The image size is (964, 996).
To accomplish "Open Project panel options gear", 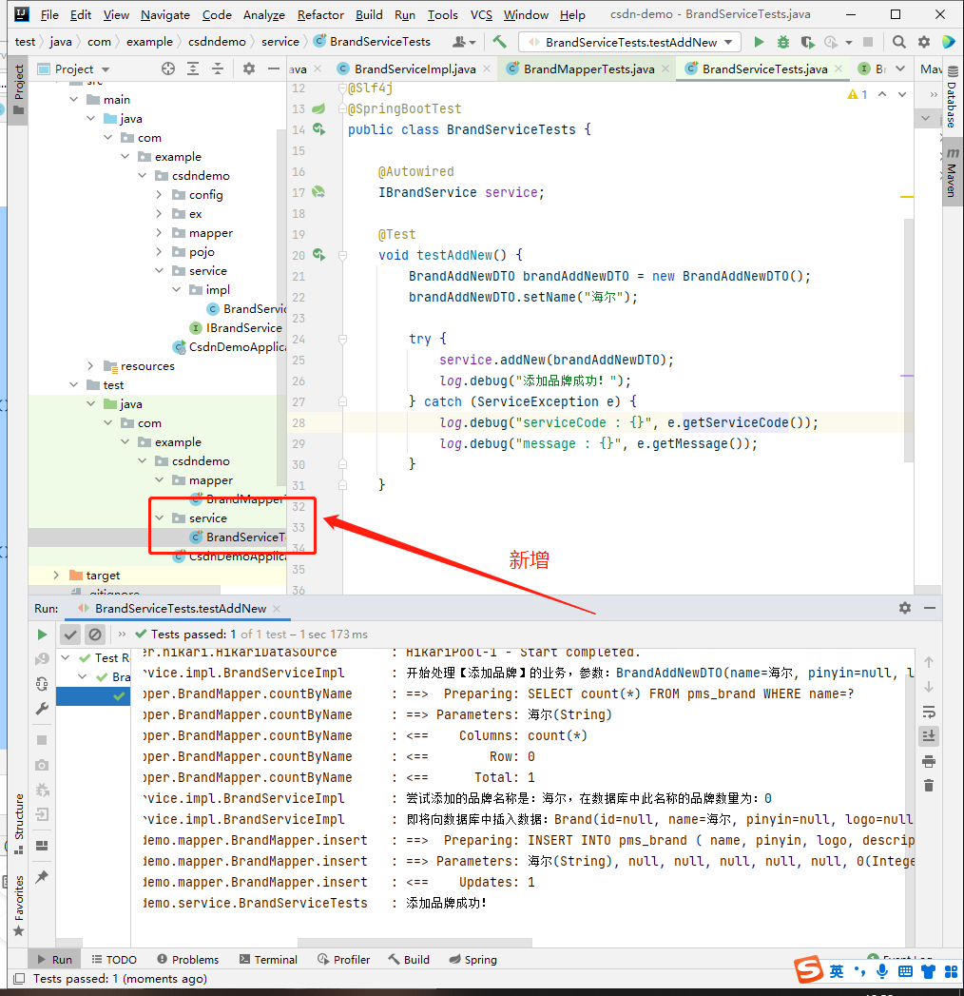I will (x=249, y=68).
